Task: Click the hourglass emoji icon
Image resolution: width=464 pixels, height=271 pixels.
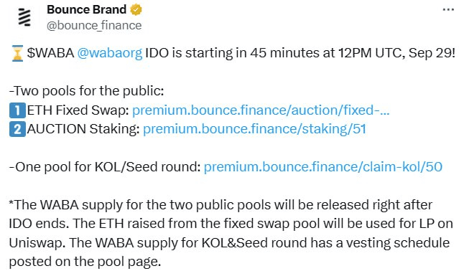Action: [17, 53]
